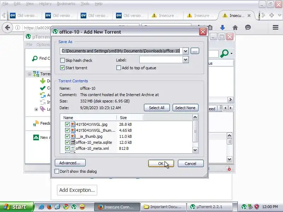Open the Windows start button
This screenshot has width=283, height=212.
17,207
